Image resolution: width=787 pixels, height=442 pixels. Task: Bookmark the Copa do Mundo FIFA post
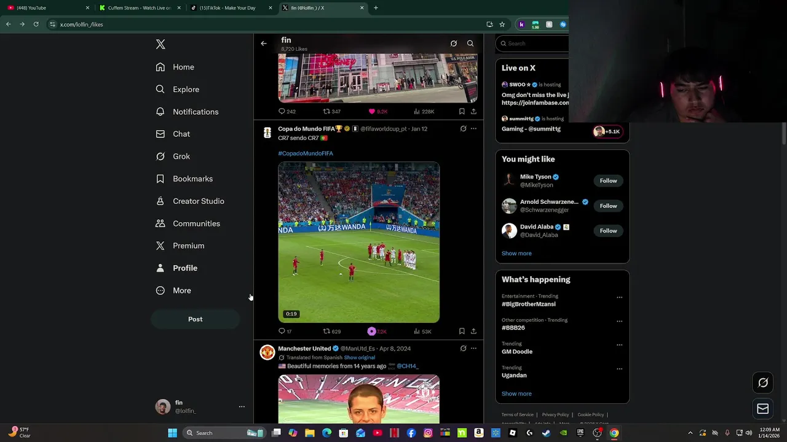(462, 331)
